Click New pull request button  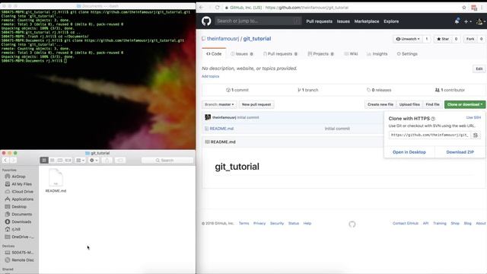[256, 104]
